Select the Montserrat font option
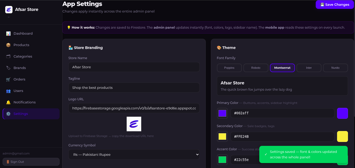Viewport: 355px width, 168px height. pos(282,68)
